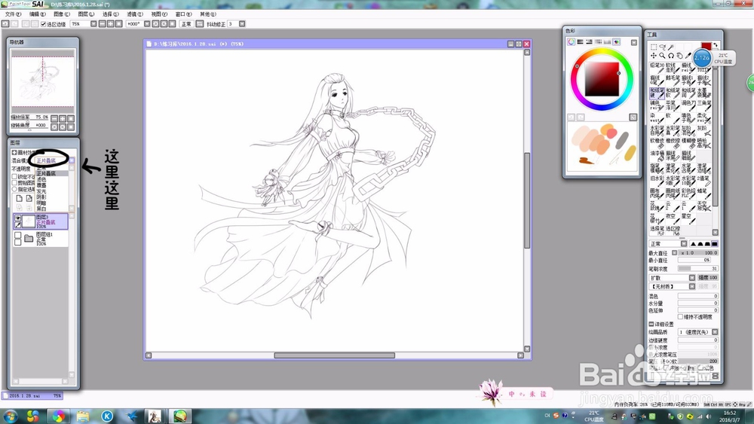Viewport: 754px width, 424px height.
Task: Zoom in button in navigator panel
Action: coord(63,118)
